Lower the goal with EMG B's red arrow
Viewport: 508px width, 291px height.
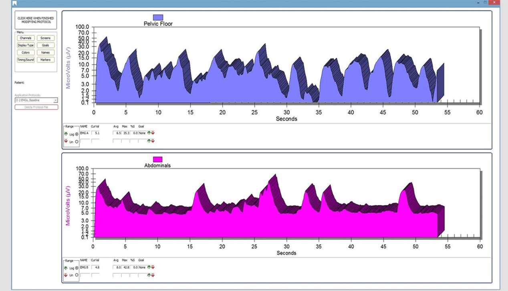click(153, 267)
